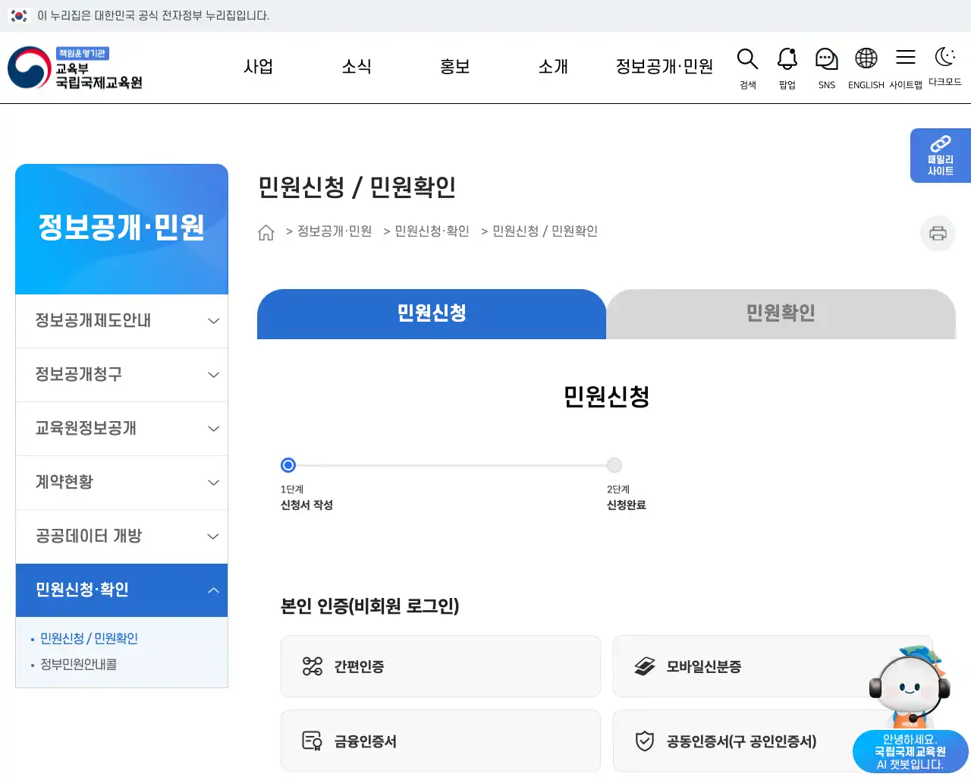971x777 pixels.
Task: Choose 모바일신분증 authentication
Action: pos(773,666)
